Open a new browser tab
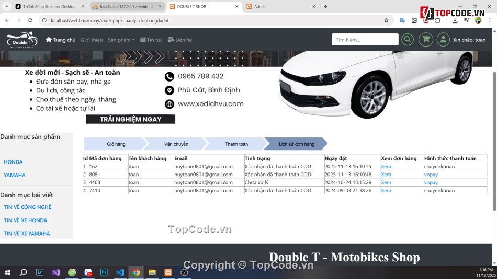 [x=325, y=6]
